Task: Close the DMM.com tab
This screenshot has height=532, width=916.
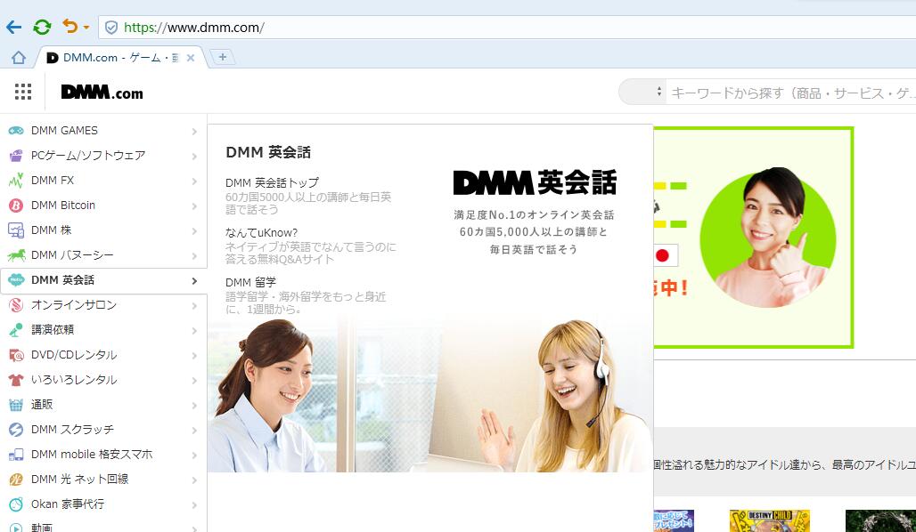Action: coord(191,58)
